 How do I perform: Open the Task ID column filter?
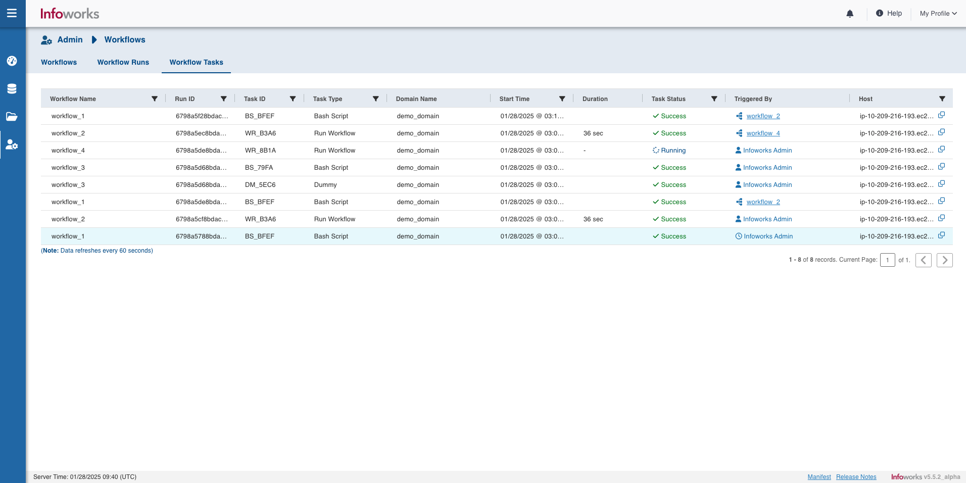tap(293, 99)
